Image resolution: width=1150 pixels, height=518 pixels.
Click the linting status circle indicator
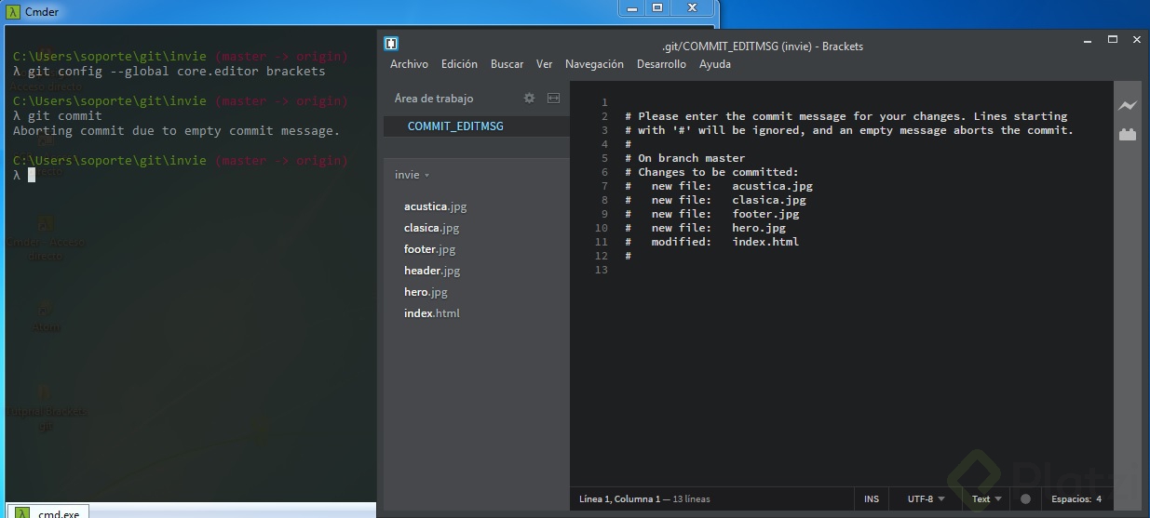[x=1025, y=499]
